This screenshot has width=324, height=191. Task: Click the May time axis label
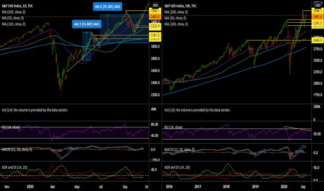[77, 187]
